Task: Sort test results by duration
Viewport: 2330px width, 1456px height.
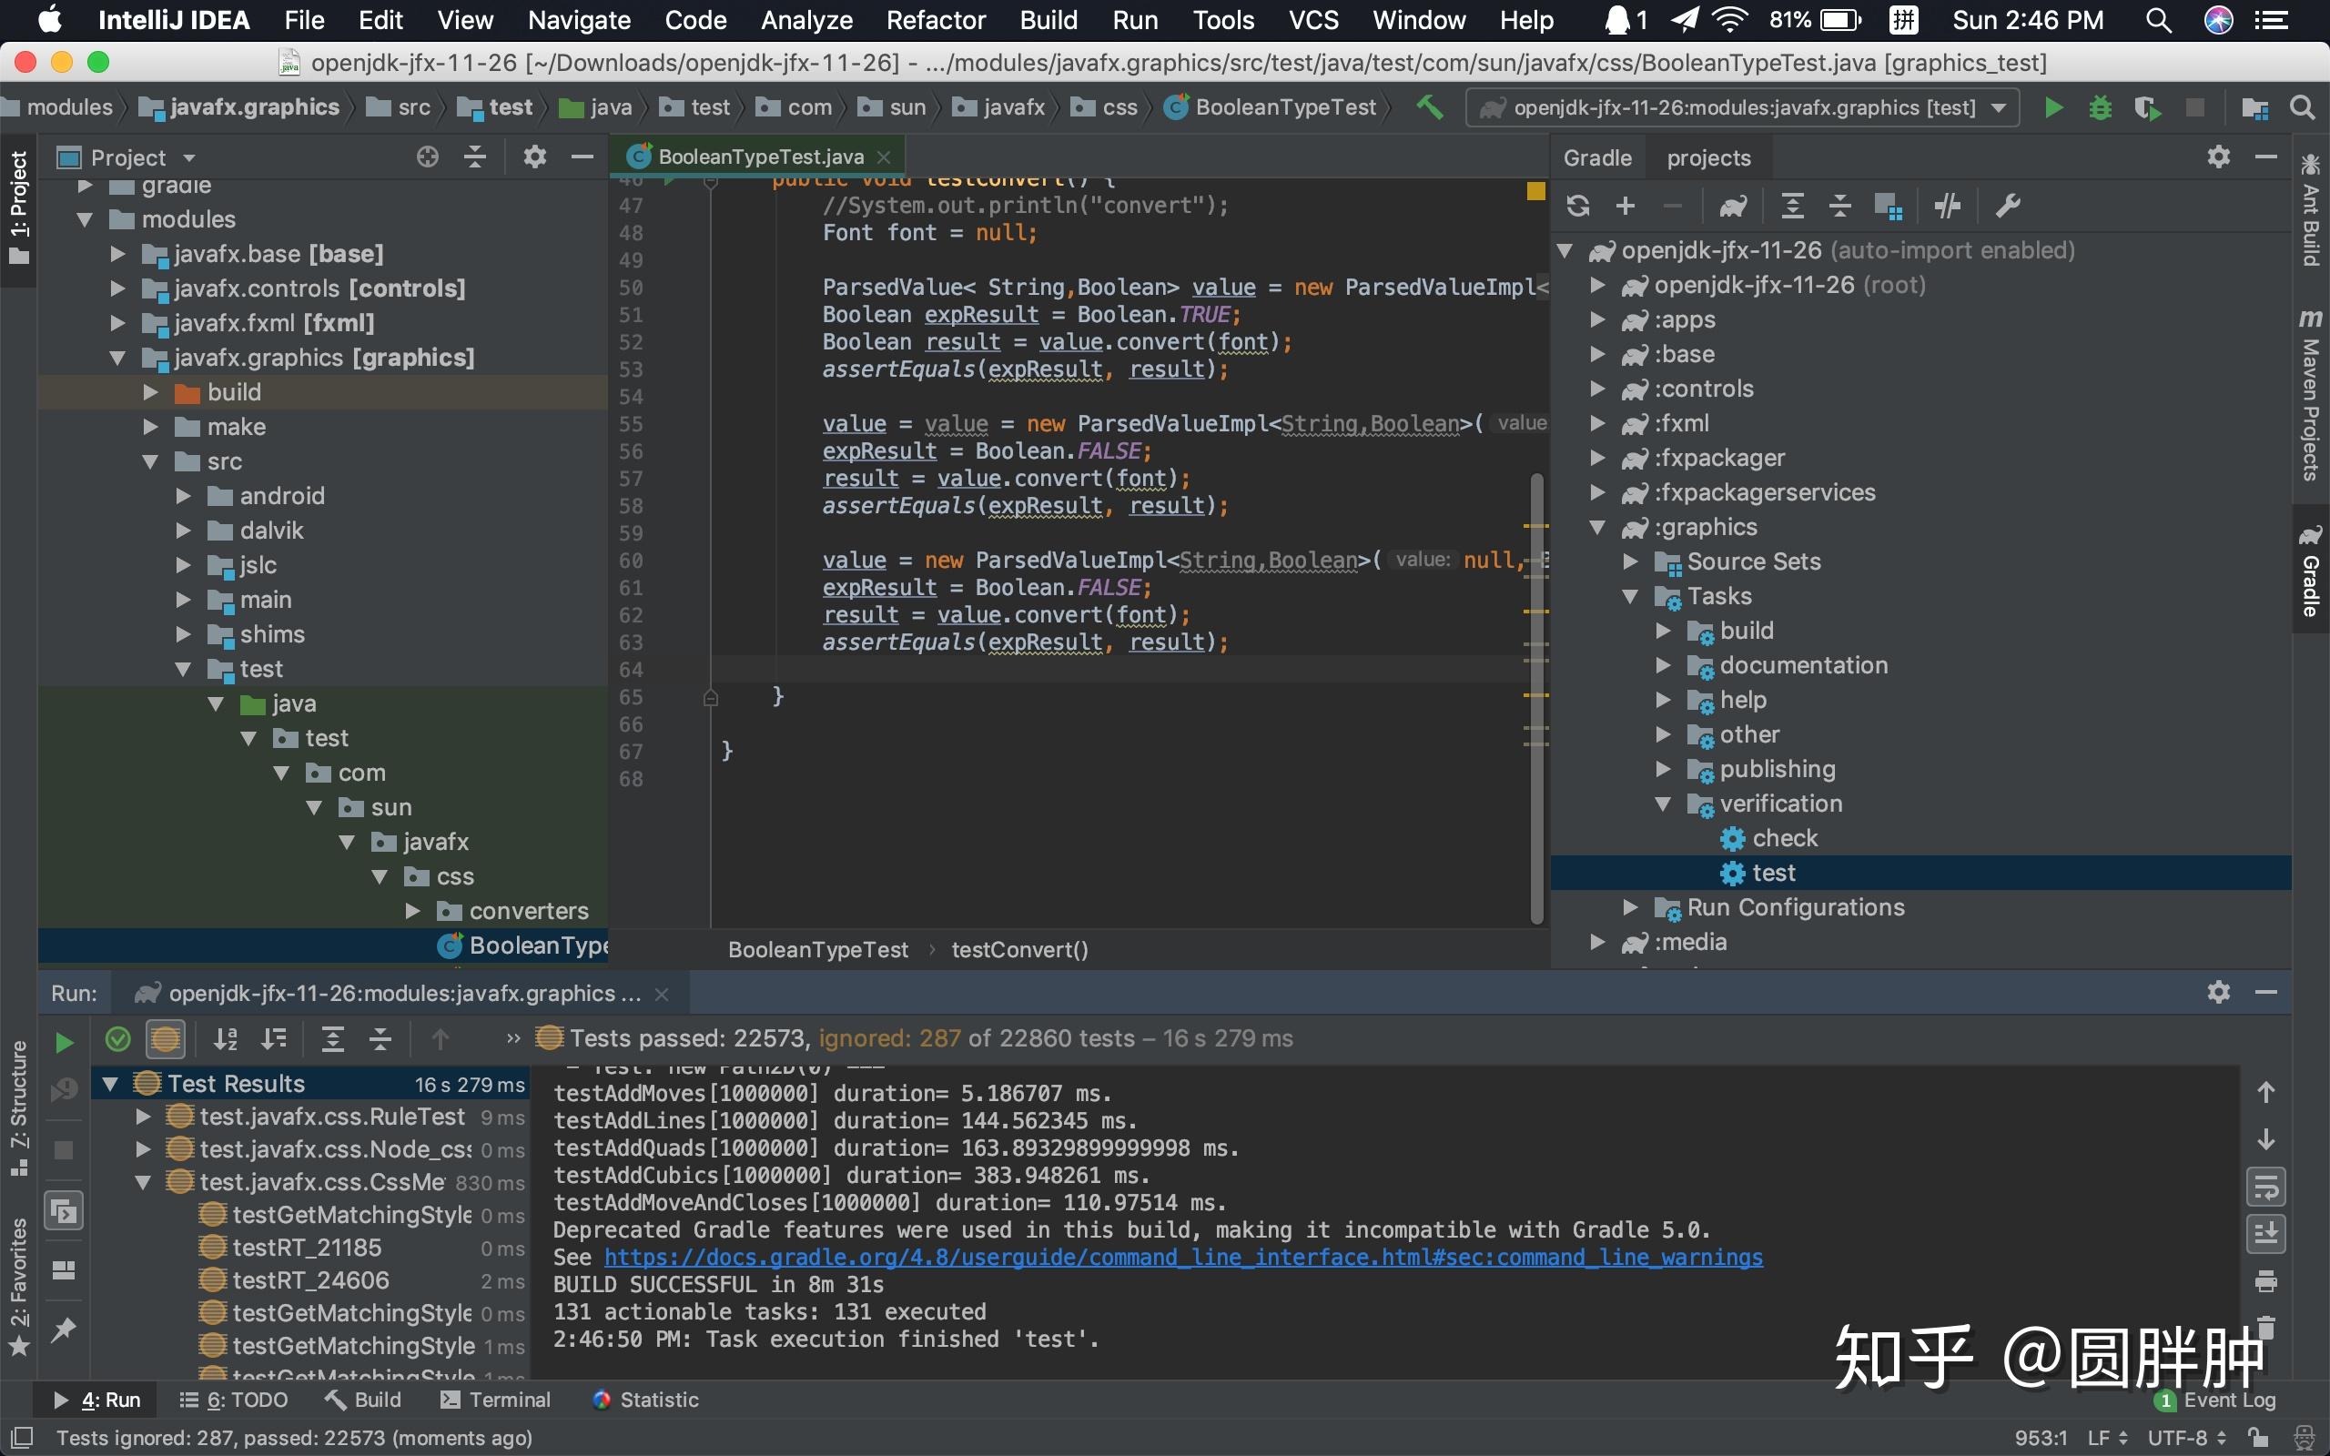Action: tap(273, 1039)
